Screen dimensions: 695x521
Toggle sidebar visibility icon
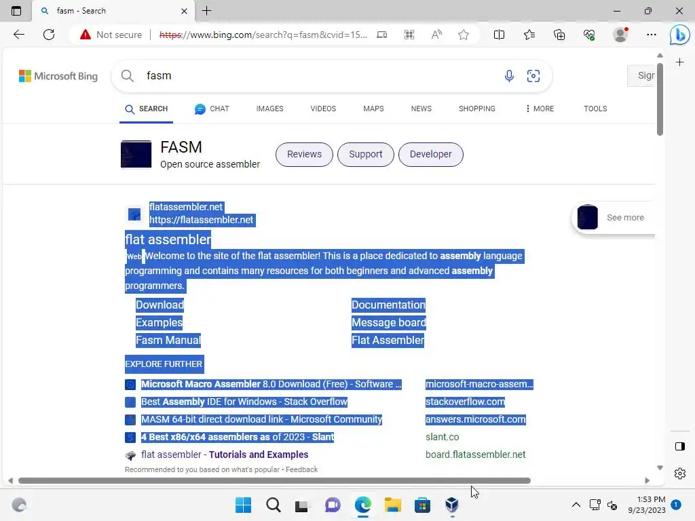tap(679, 446)
